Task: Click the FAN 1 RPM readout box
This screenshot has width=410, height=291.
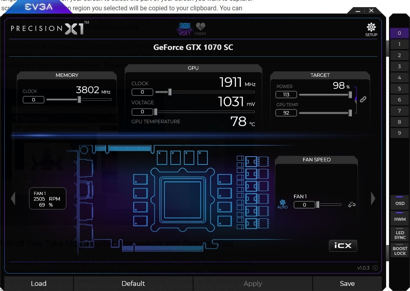Action: pyautogui.click(x=48, y=199)
